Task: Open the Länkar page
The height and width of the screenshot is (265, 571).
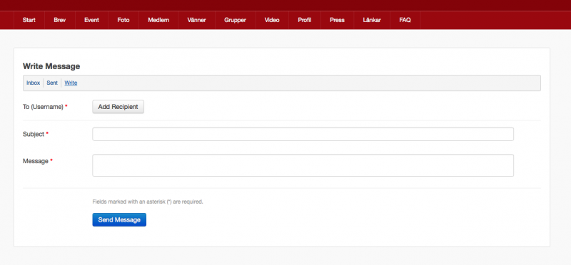Action: click(372, 21)
